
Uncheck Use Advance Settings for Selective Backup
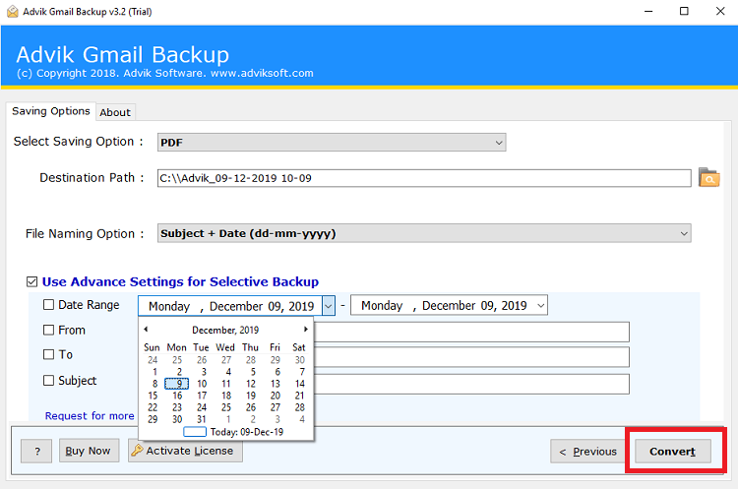click(x=31, y=282)
